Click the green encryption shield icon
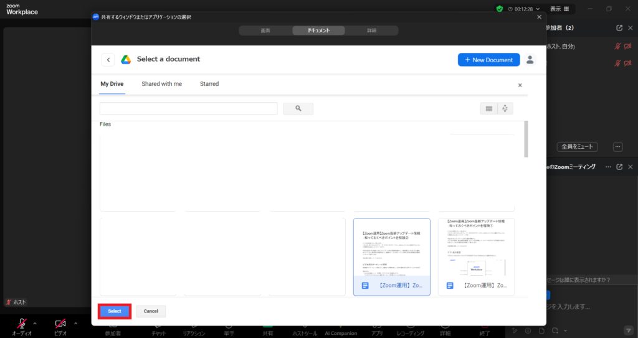Image resolution: width=638 pixels, height=338 pixels. click(500, 9)
